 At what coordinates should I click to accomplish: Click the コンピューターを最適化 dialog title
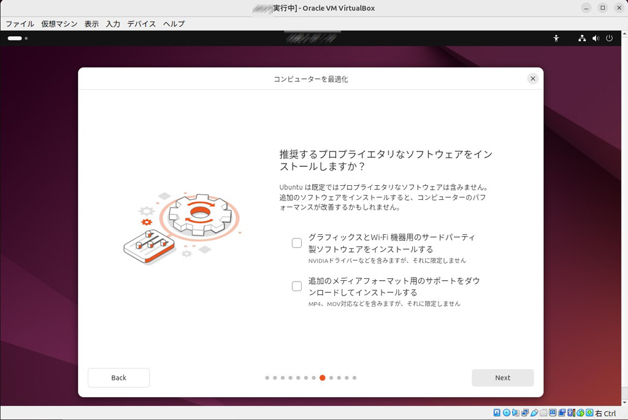click(311, 79)
